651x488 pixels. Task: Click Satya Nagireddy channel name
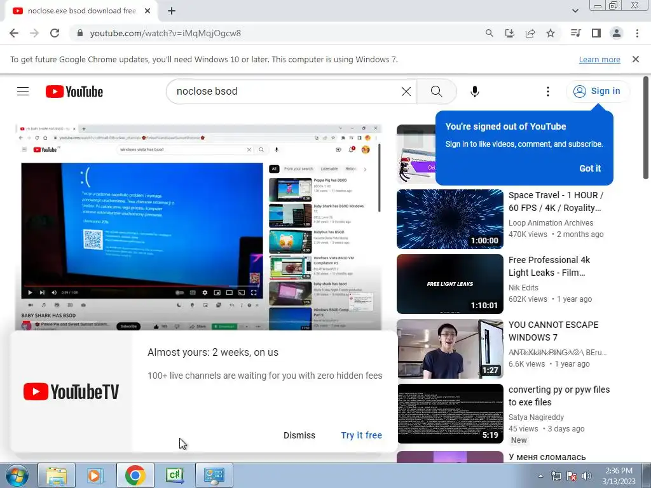(536, 417)
